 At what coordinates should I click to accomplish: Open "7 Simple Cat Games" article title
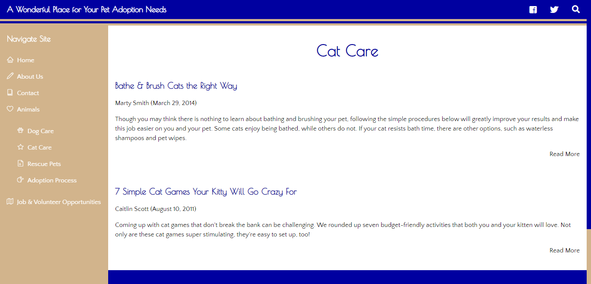click(206, 191)
